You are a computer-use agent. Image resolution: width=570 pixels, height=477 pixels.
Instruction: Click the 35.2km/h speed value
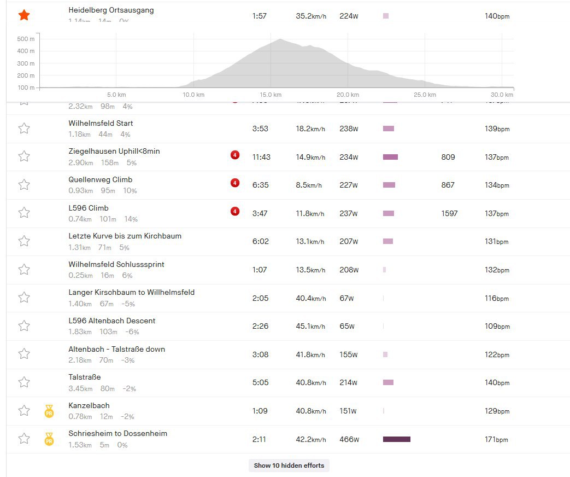(311, 16)
